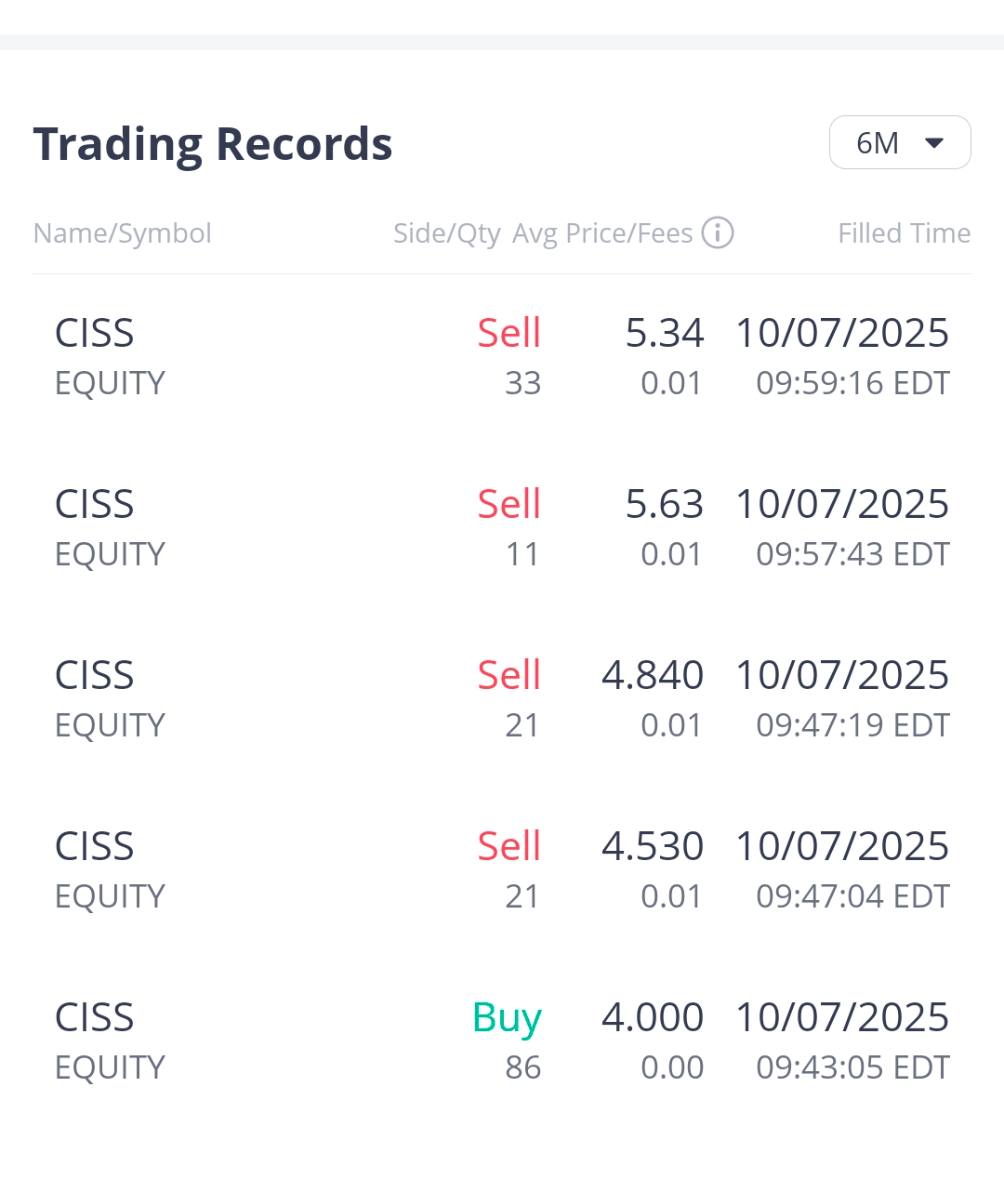Click the green Buy label

coord(507,1017)
